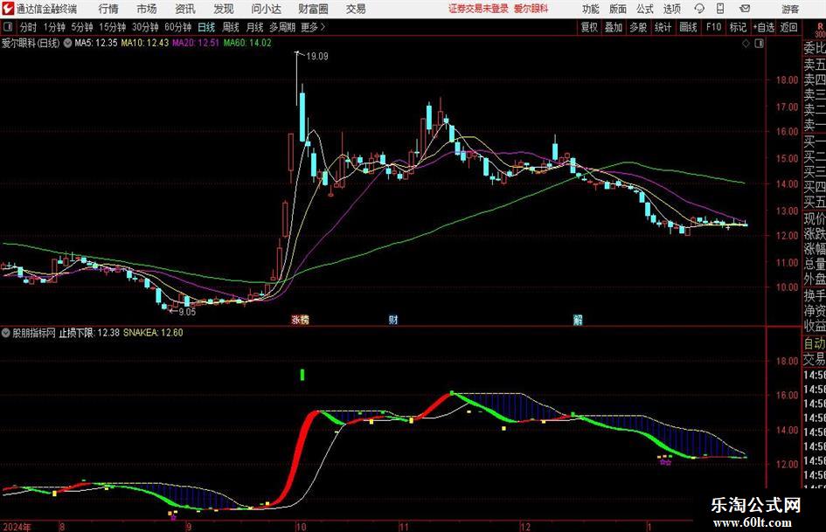Select the 月线 period tab
This screenshot has height=532, width=826.
[254, 27]
